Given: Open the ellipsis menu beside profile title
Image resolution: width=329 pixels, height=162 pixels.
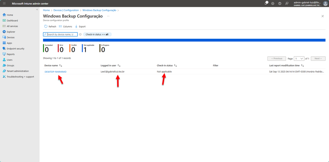Looking at the screenshot, I should tap(108, 16).
